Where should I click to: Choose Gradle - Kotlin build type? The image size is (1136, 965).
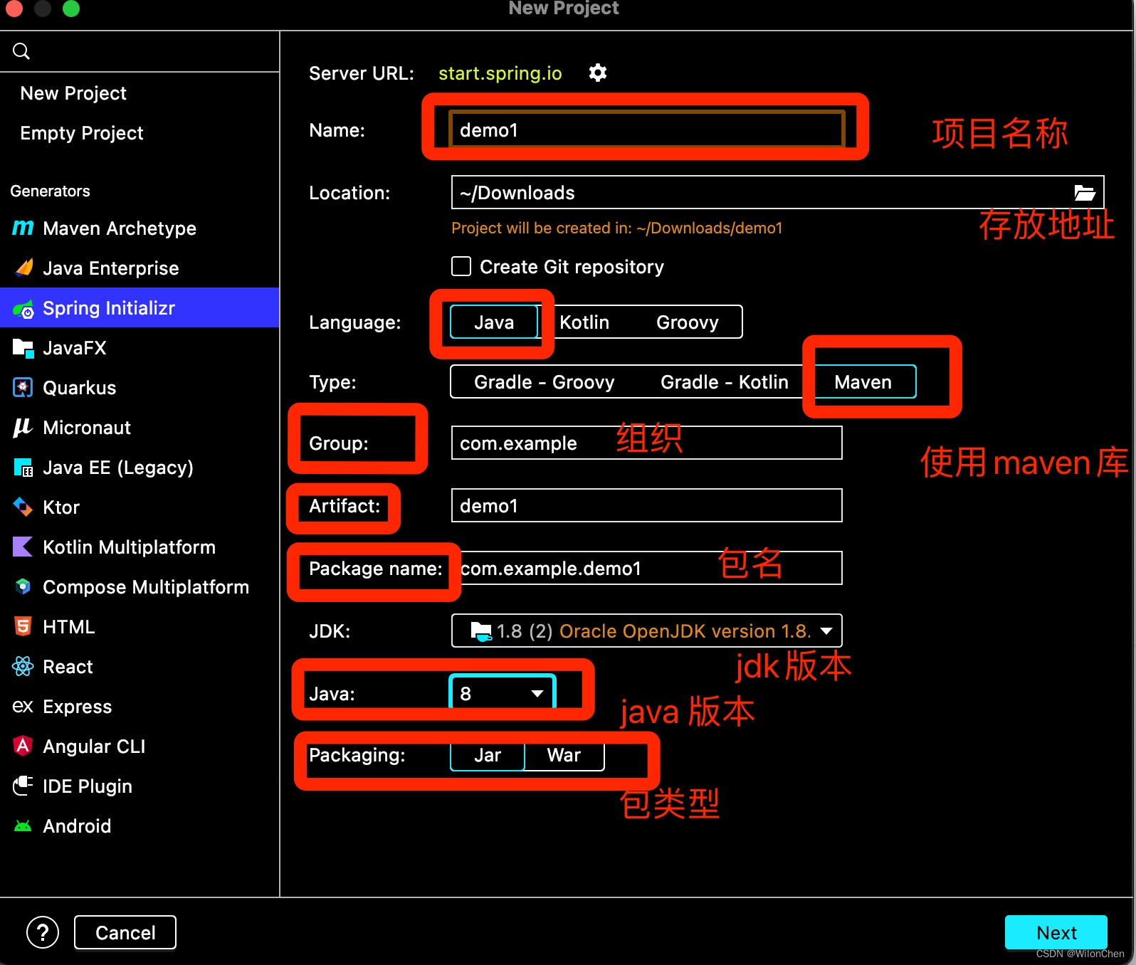click(725, 382)
